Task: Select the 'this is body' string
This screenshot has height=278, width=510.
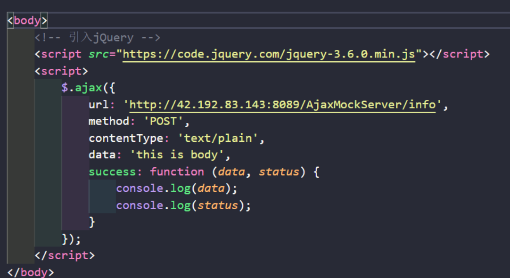Action: tap(177, 155)
